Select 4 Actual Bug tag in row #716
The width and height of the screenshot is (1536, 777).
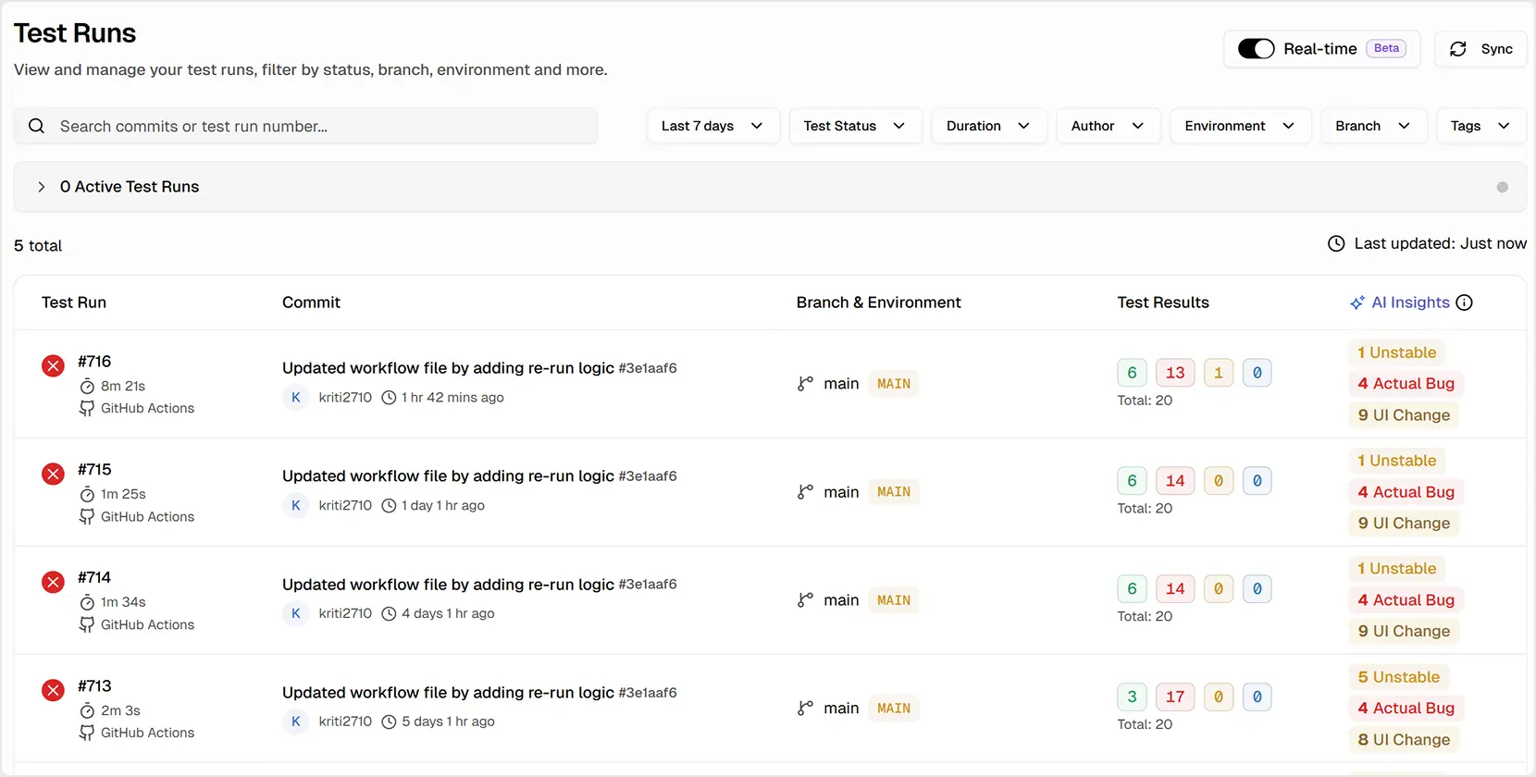click(1406, 383)
